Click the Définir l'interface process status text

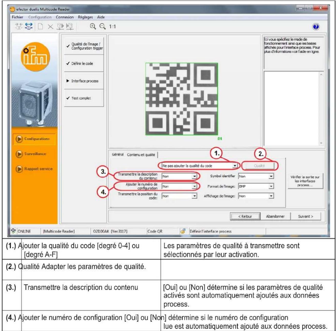[211, 231]
